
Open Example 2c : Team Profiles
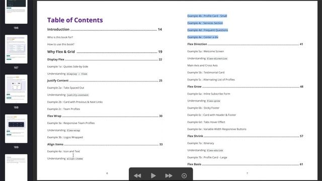[63, 109]
